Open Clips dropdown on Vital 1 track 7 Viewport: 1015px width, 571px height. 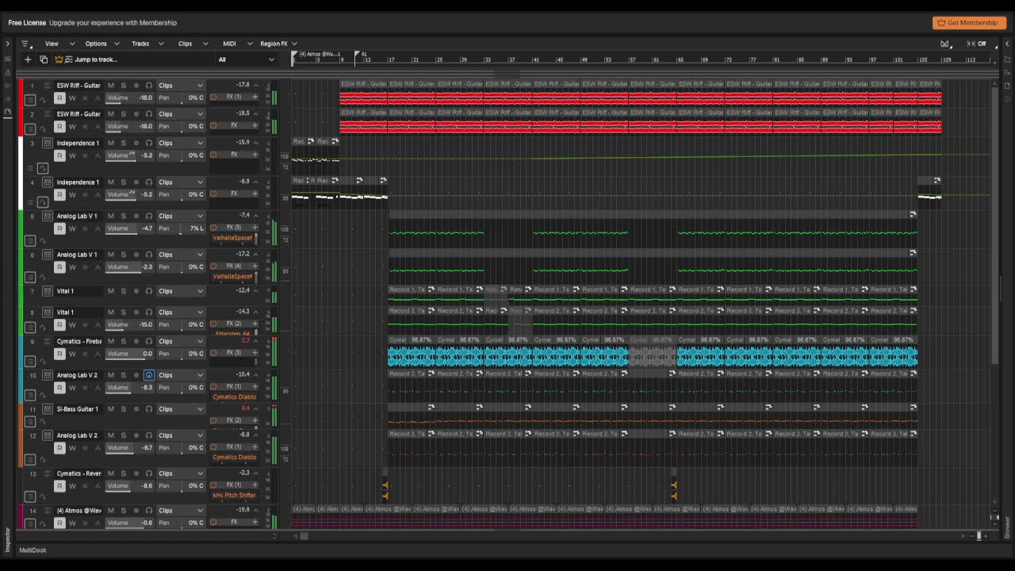coord(181,291)
